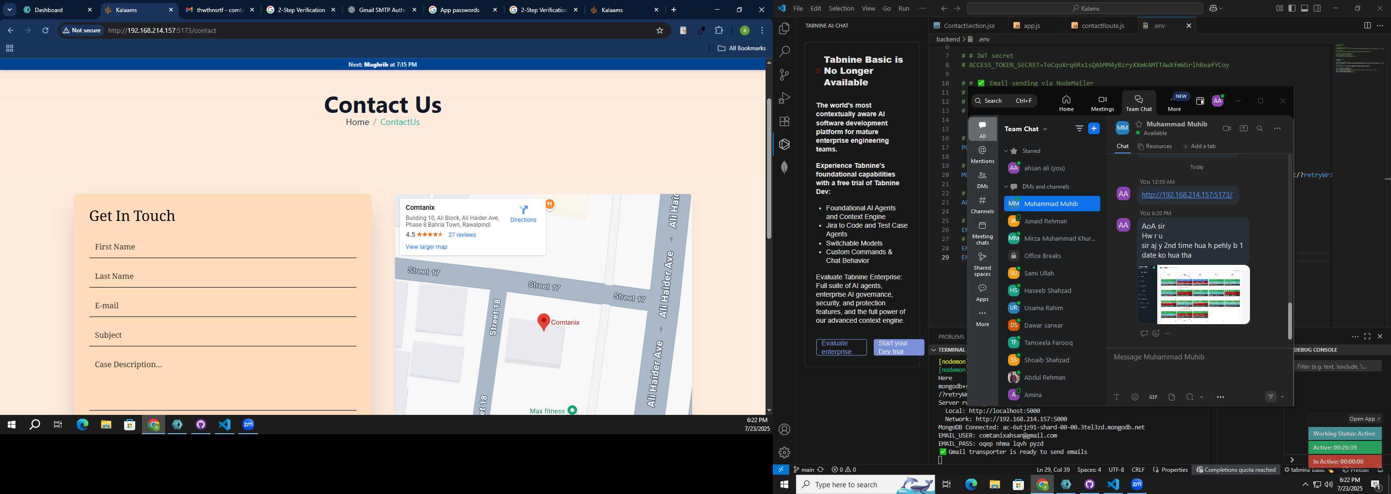Open 27 reviews link on map card
This screenshot has width=1391, height=494.
pos(462,235)
